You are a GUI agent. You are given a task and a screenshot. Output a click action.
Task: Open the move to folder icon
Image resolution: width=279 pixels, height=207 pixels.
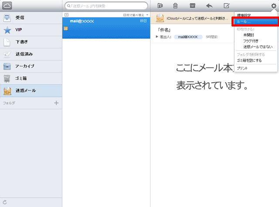[160, 6]
